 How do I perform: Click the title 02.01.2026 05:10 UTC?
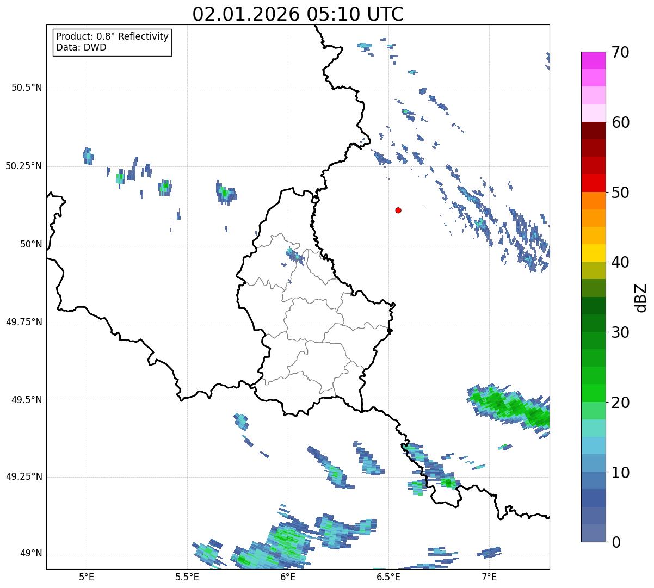[298, 14]
